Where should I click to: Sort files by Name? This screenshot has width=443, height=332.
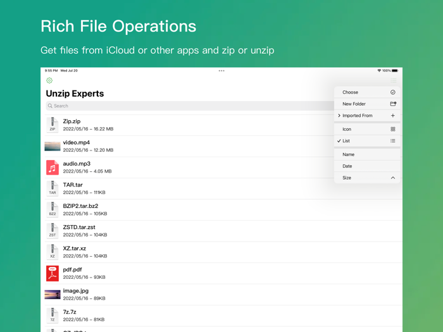pos(367,154)
